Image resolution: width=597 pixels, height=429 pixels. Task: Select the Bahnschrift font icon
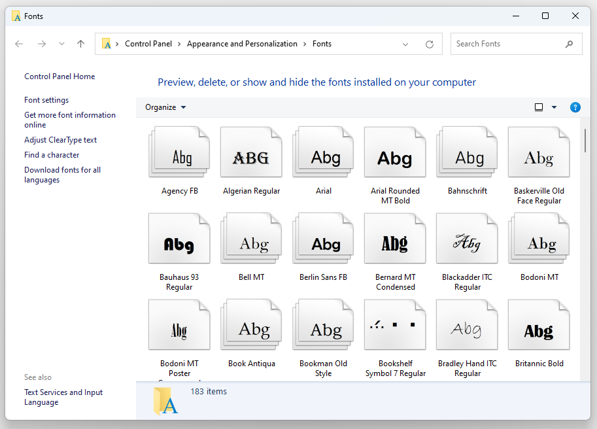pos(467,152)
